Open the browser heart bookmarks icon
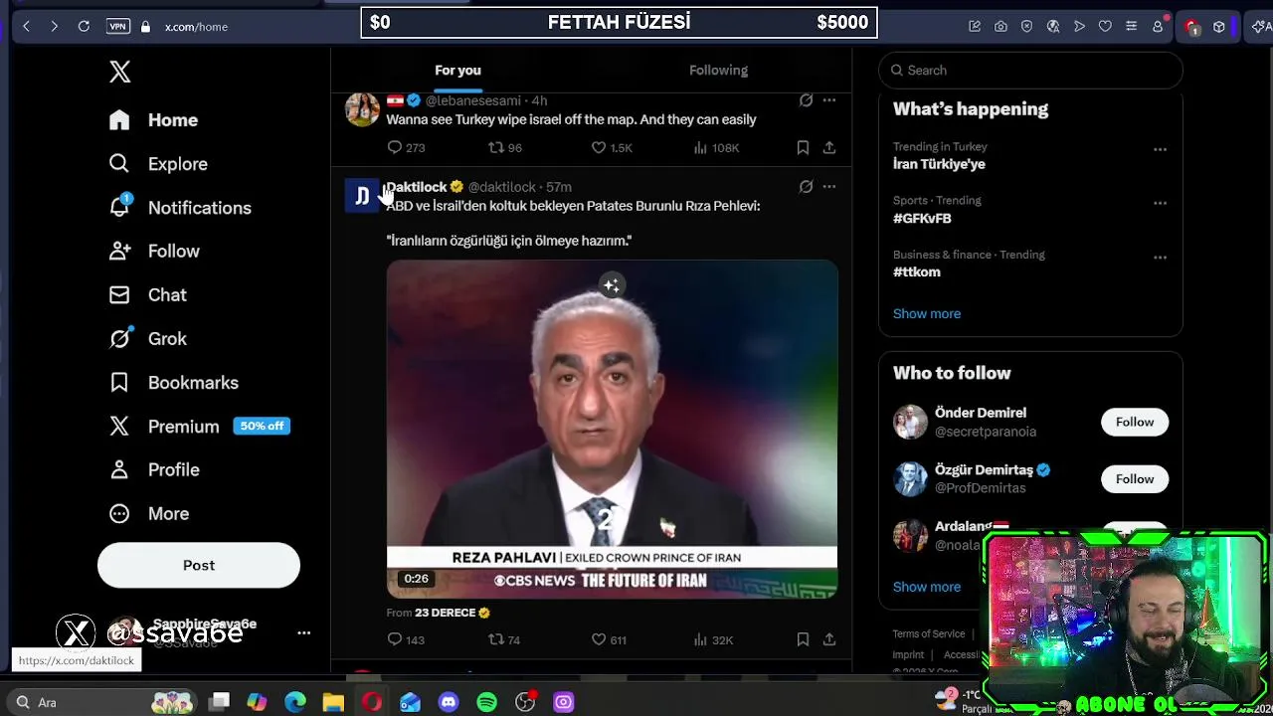The height and width of the screenshot is (716, 1273). point(1105,27)
